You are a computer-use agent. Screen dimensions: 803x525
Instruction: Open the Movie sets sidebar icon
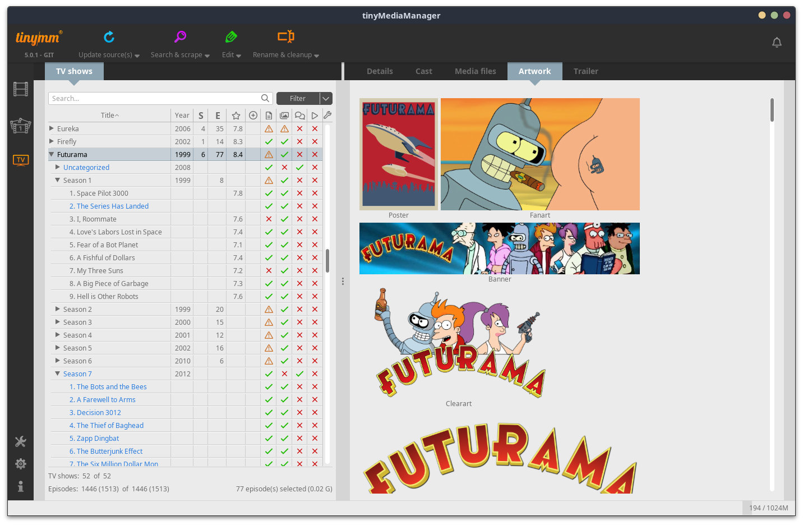click(x=21, y=126)
